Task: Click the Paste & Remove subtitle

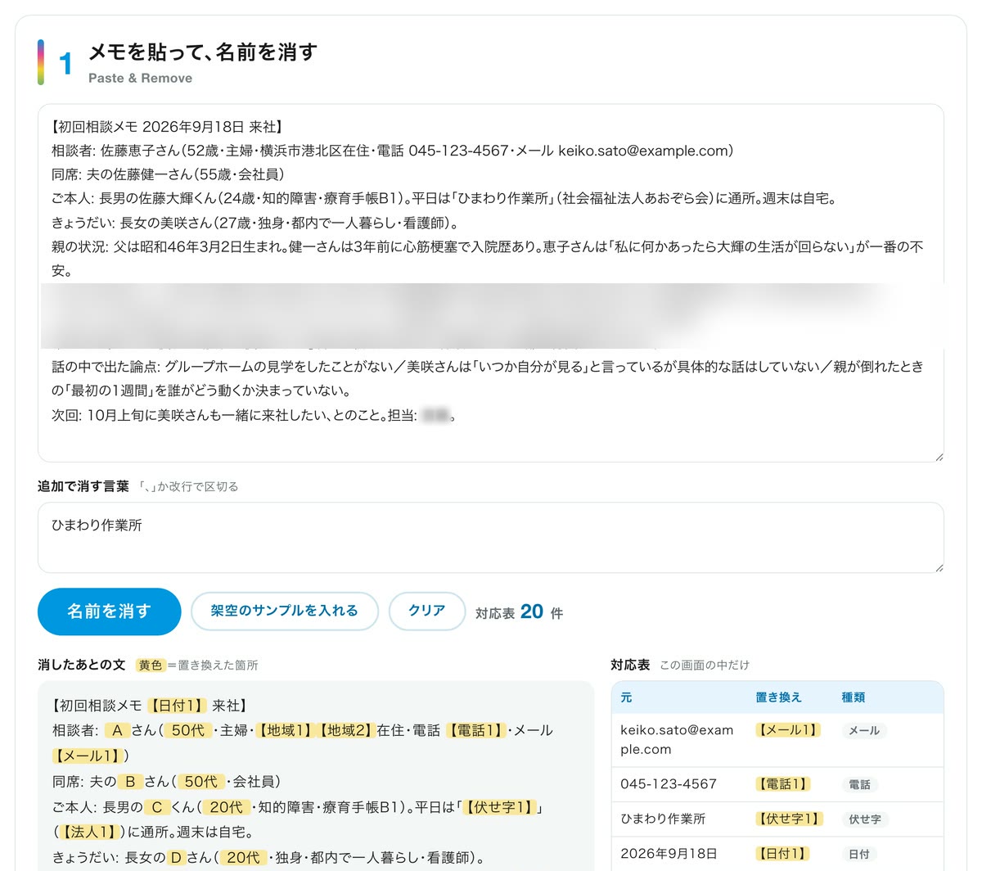Action: point(141,79)
